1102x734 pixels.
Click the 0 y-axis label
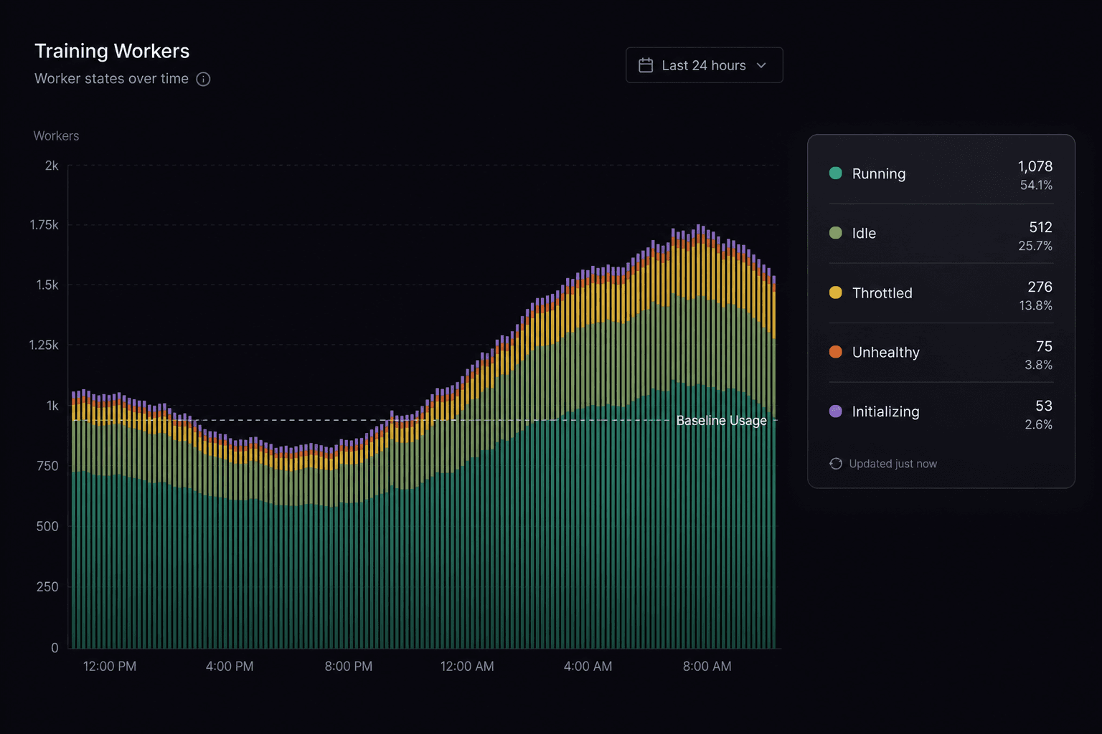(55, 648)
